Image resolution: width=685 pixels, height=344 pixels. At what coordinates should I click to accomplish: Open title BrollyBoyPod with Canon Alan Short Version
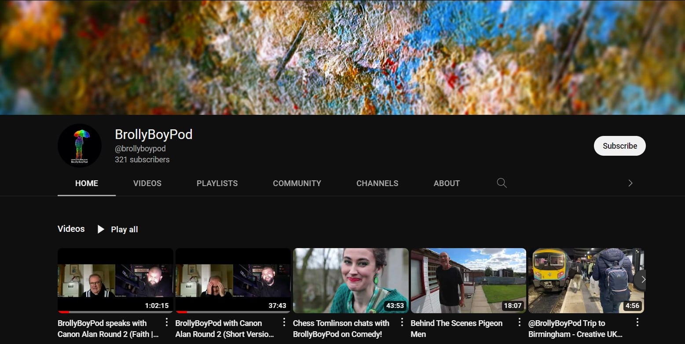(x=225, y=329)
